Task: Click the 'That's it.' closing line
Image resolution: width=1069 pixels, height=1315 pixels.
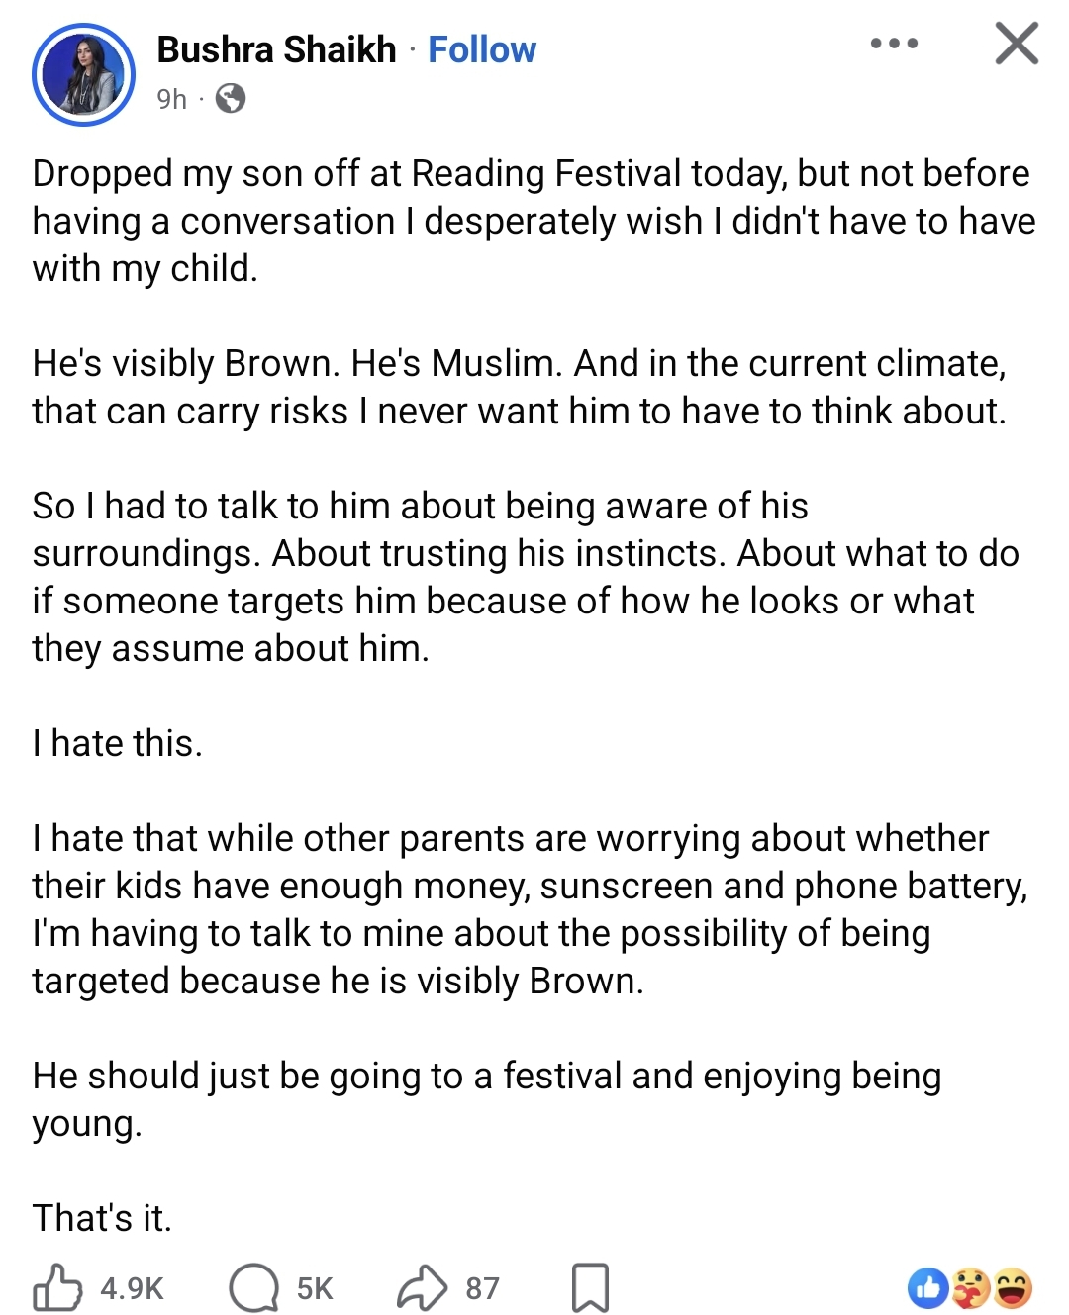Action: 102,1218
